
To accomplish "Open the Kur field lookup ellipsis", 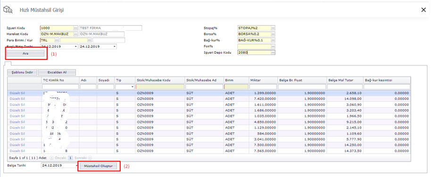I will (89, 40).
